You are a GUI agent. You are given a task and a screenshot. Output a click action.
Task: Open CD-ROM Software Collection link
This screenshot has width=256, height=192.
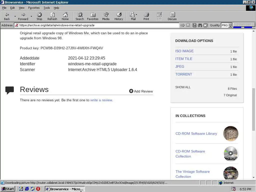tap(190, 154)
